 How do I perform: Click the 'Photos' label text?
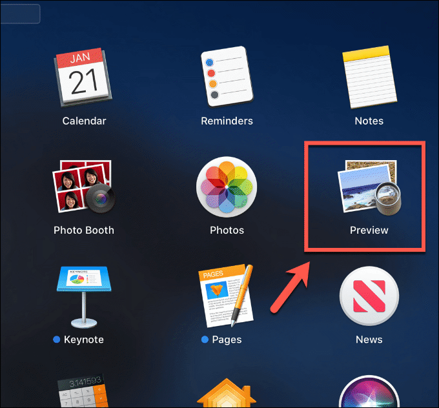click(x=227, y=230)
